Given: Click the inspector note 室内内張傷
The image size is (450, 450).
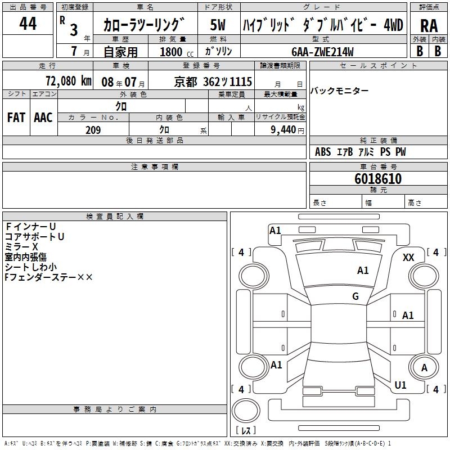Looking at the screenshot, I should [25, 257].
